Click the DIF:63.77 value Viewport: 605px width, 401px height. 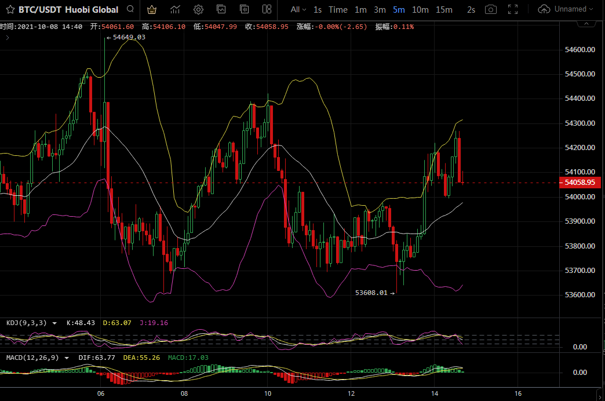(x=96, y=358)
